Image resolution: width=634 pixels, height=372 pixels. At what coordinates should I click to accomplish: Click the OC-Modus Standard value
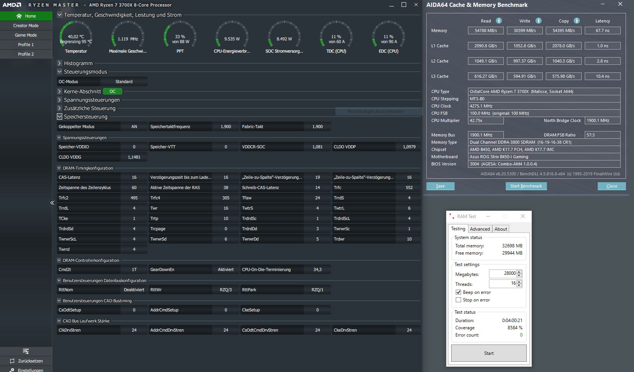(x=124, y=82)
